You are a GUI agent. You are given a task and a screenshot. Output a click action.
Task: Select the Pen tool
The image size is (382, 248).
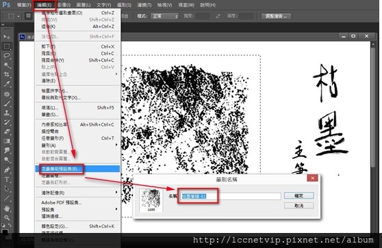point(7,170)
